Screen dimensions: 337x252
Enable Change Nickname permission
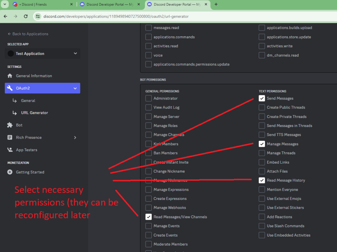149,171
